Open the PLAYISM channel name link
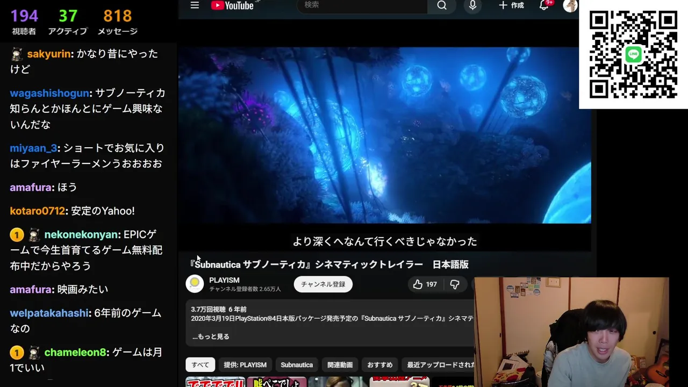 pyautogui.click(x=224, y=280)
